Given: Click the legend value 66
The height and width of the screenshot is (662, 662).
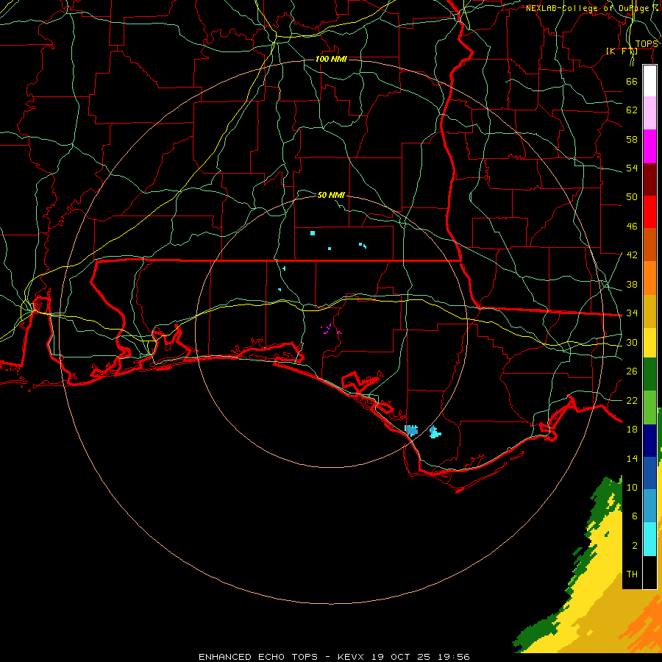Looking at the screenshot, I should (x=632, y=81).
